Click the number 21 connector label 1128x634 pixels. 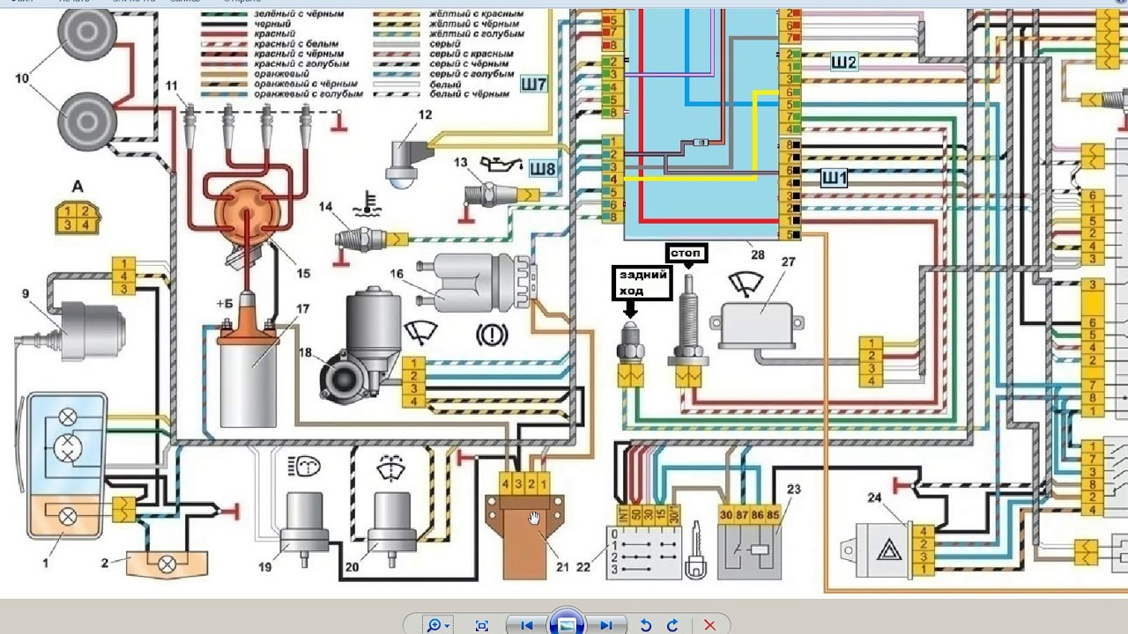point(562,568)
